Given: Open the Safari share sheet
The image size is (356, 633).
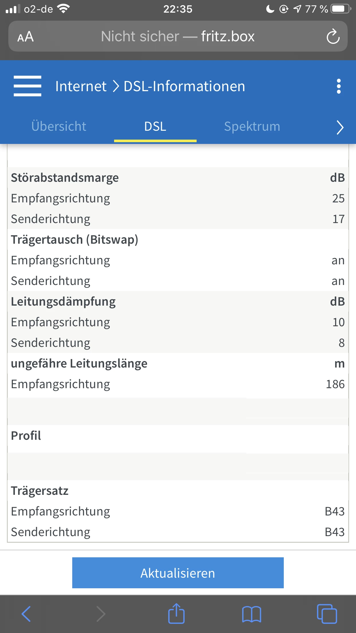Looking at the screenshot, I should (x=176, y=614).
